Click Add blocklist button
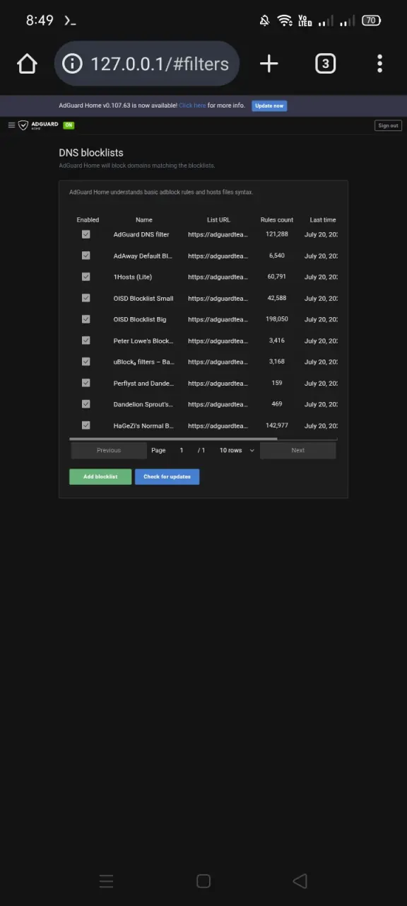Image resolution: width=407 pixels, height=906 pixels. click(100, 476)
